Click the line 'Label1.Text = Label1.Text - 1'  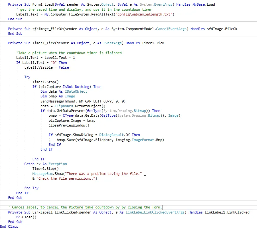click(46, 58)
